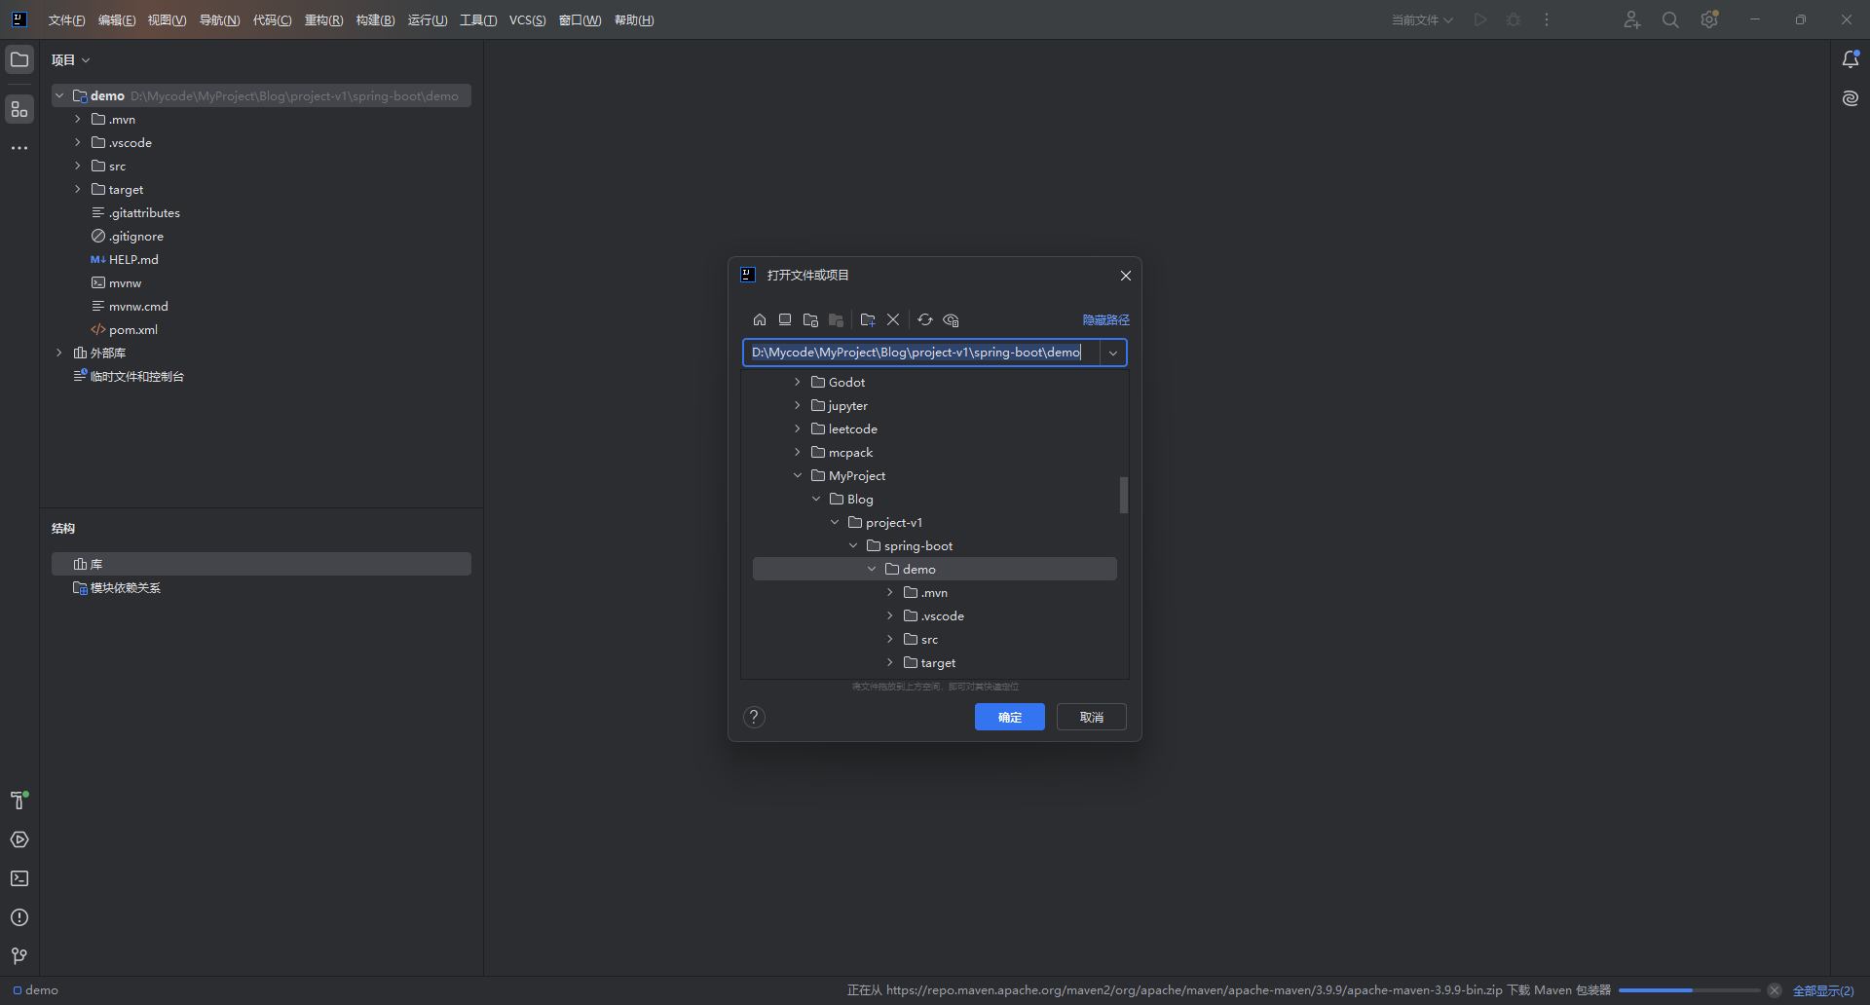Open the Git version control tool window

[x=19, y=955]
